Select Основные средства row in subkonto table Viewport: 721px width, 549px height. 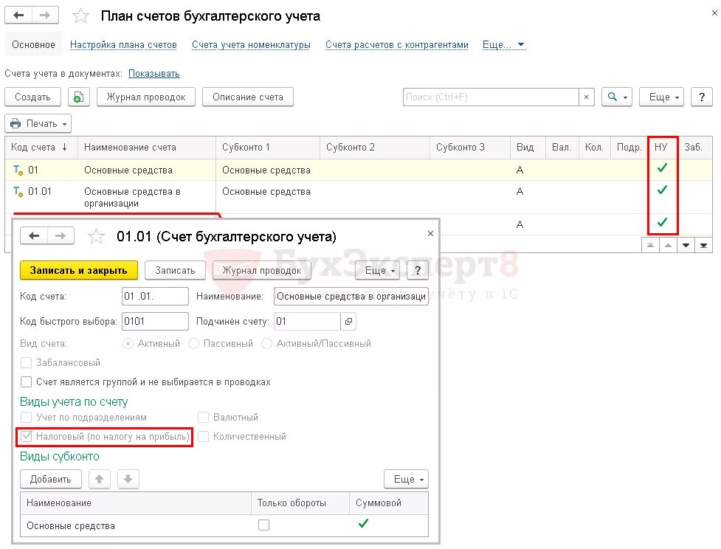click(224, 525)
